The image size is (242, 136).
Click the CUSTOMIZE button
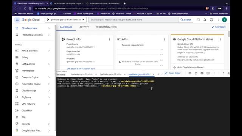(x=219, y=27)
